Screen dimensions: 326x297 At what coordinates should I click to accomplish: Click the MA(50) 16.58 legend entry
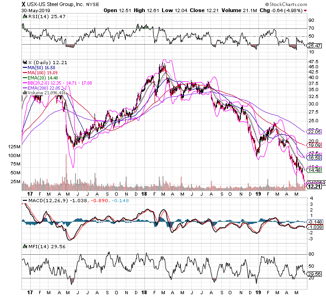(41, 68)
